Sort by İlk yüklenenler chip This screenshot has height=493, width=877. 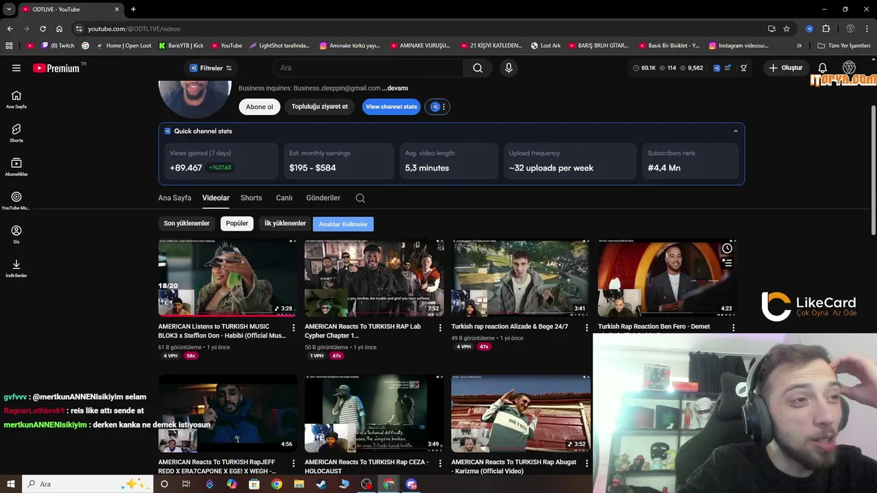click(285, 223)
